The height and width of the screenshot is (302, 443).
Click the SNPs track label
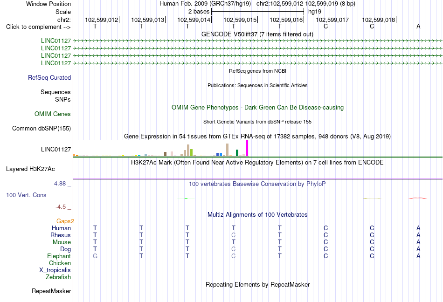coord(63,99)
